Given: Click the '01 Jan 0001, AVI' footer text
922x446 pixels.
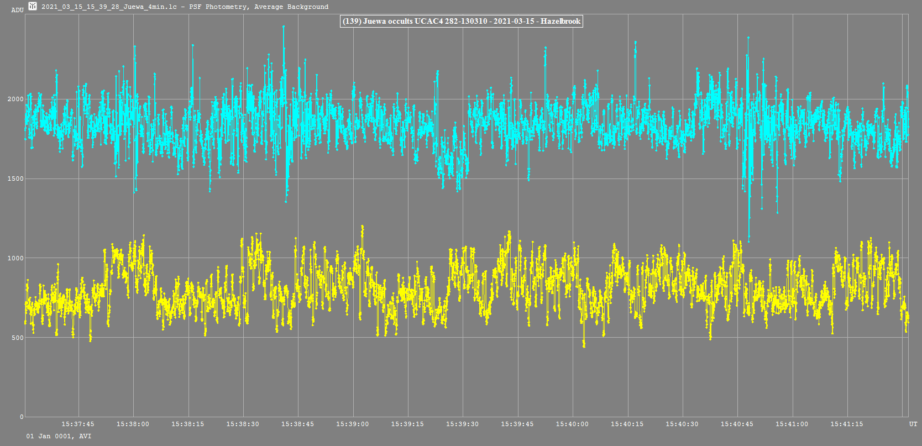Looking at the screenshot, I should pos(59,436).
